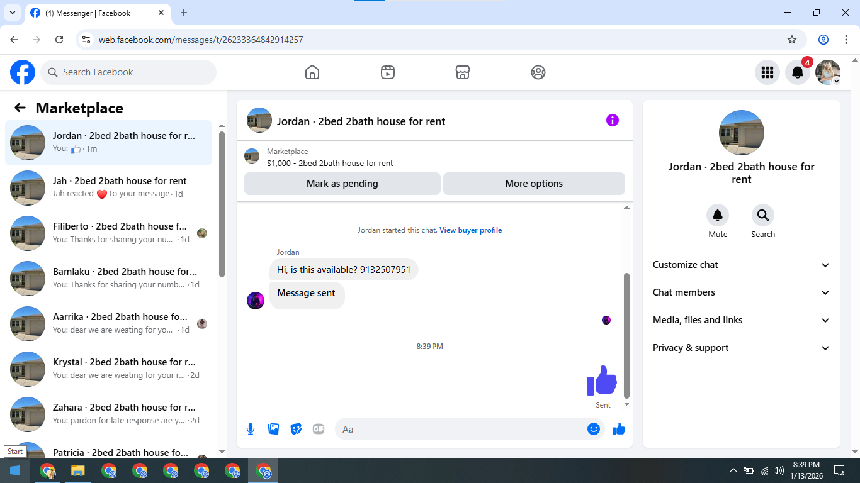Click Mark as pending button
This screenshot has width=860, height=483.
click(x=342, y=184)
